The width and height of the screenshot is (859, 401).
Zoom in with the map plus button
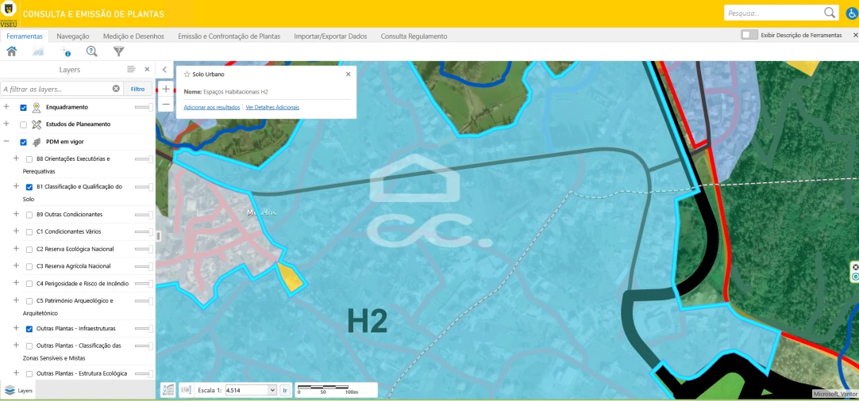166,89
